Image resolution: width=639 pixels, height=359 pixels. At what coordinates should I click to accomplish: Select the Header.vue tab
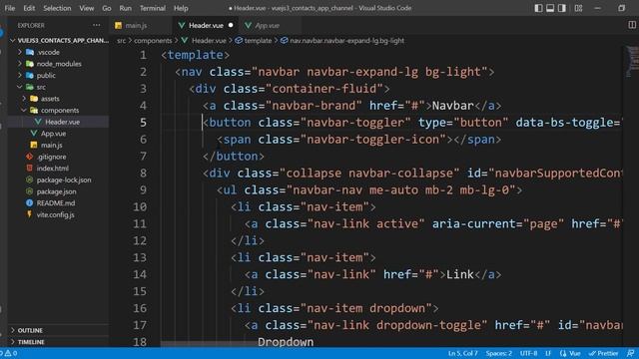(207, 26)
